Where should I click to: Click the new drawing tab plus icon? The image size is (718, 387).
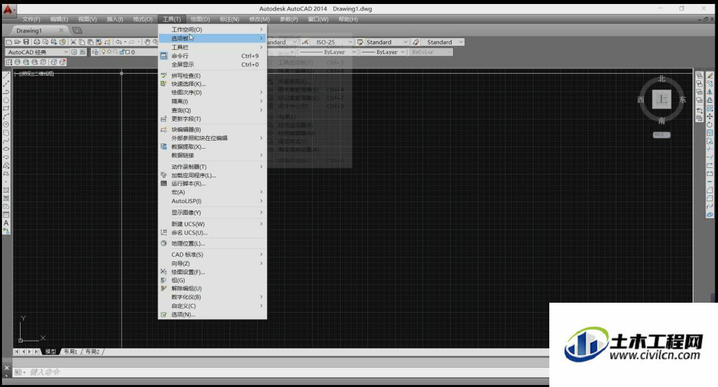pyautogui.click(x=78, y=31)
